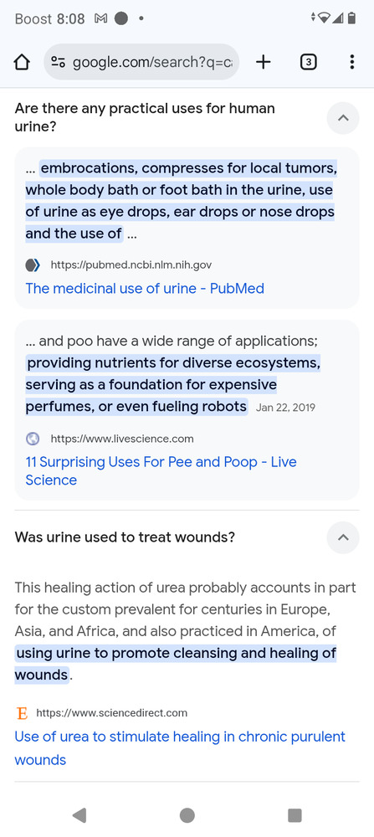Tap the 'Was urine used to treat wounds?' heading
Image resolution: width=374 pixels, height=837 pixels.
[125, 537]
